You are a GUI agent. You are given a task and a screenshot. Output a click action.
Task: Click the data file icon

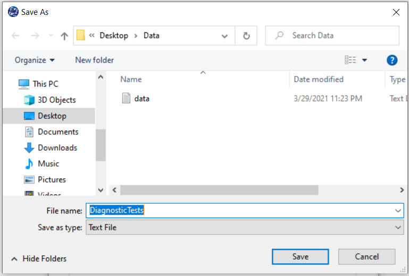tap(126, 98)
